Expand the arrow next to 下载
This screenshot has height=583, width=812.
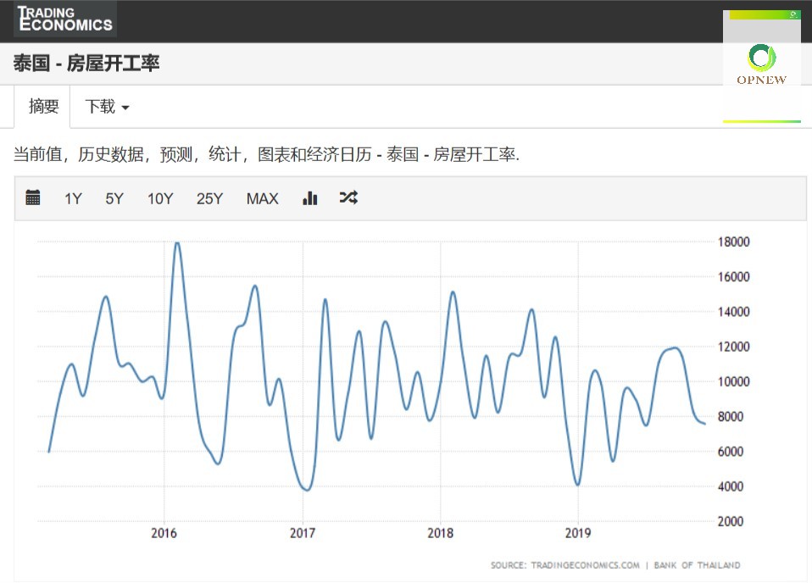coord(124,108)
